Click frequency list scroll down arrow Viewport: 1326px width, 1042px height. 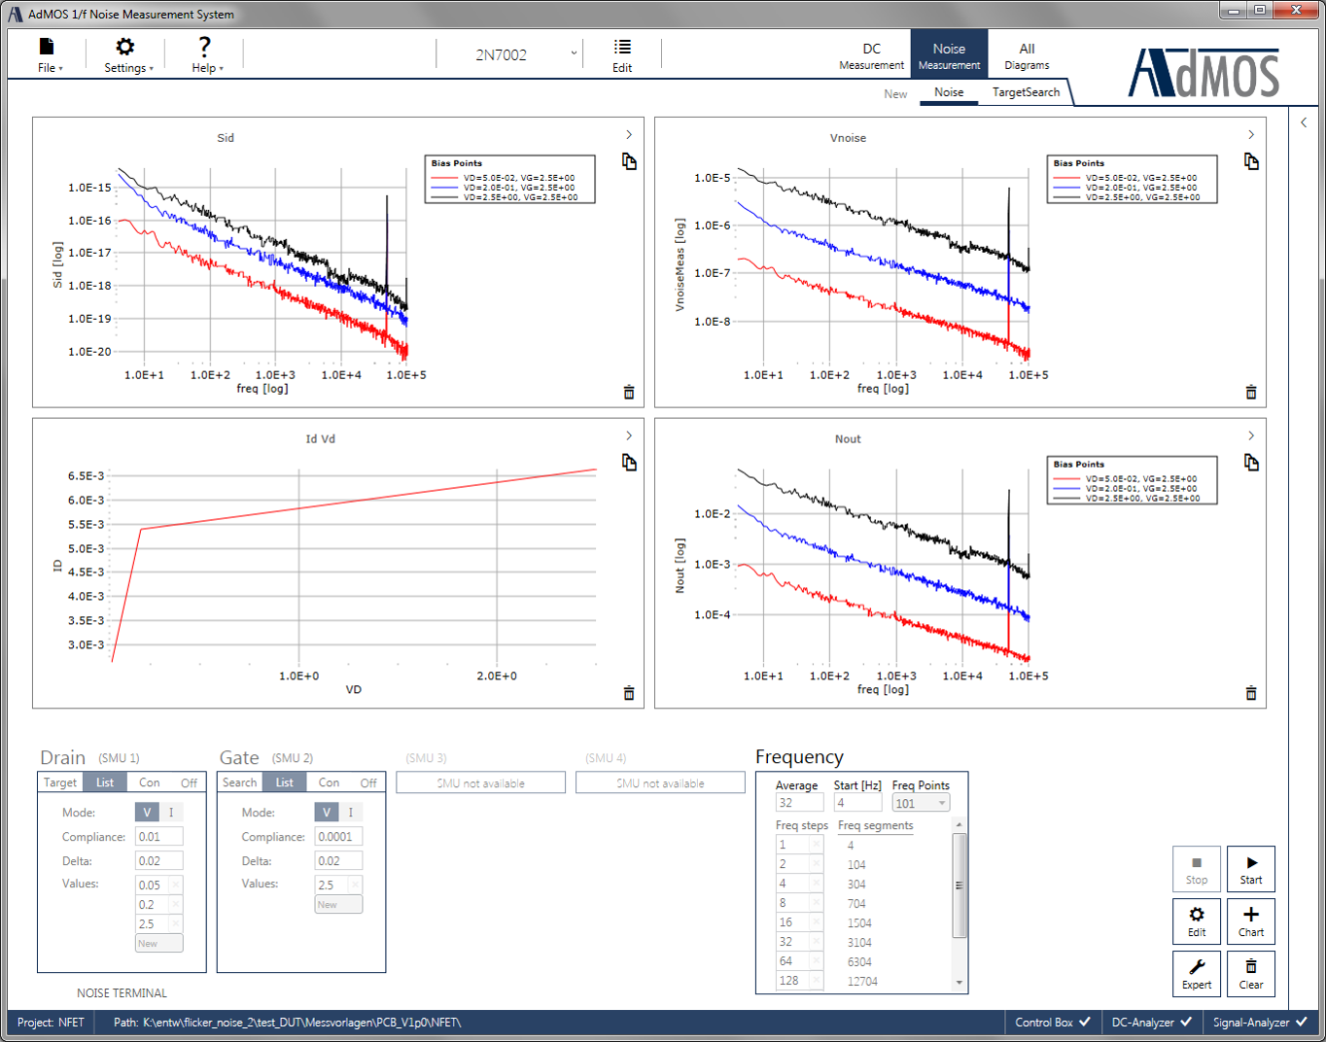coord(960,983)
